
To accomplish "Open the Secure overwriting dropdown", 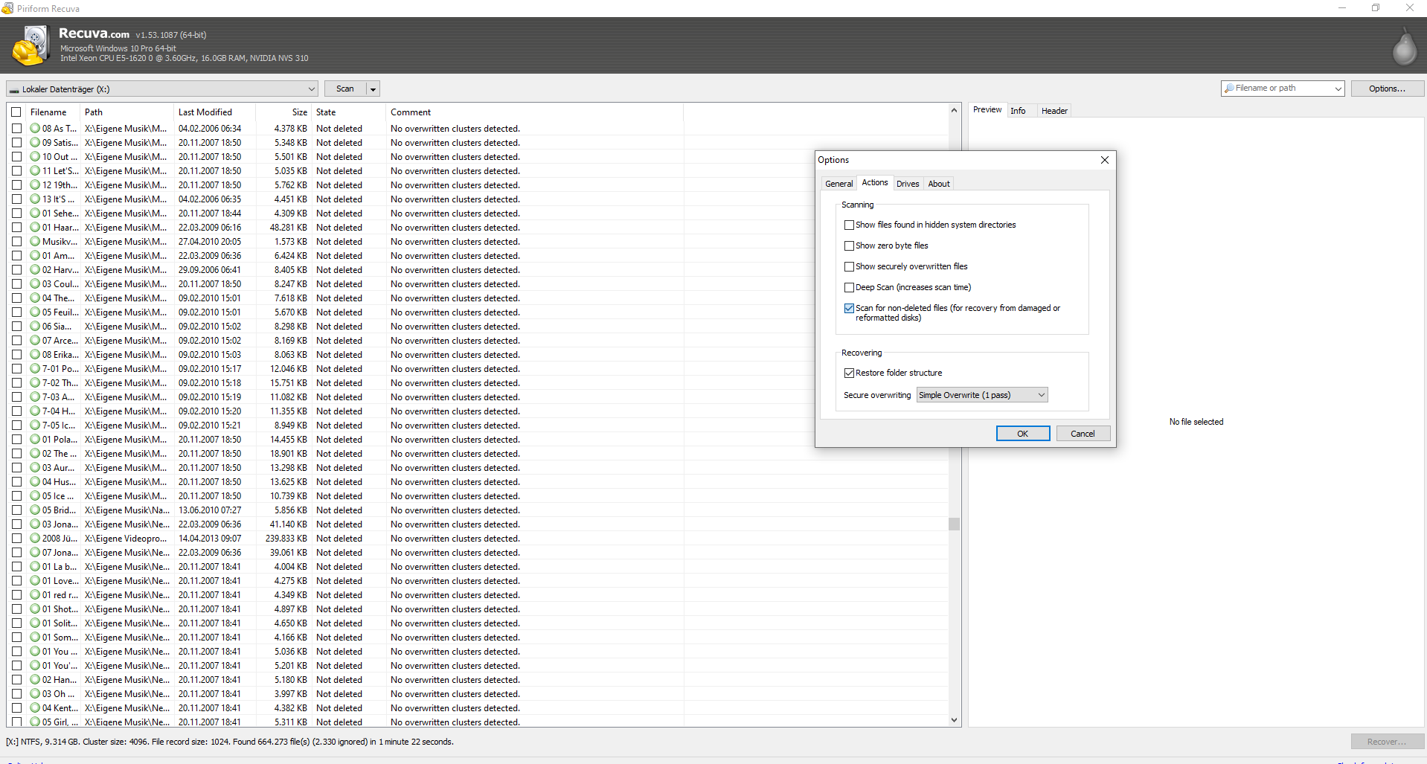I will click(x=982, y=395).
